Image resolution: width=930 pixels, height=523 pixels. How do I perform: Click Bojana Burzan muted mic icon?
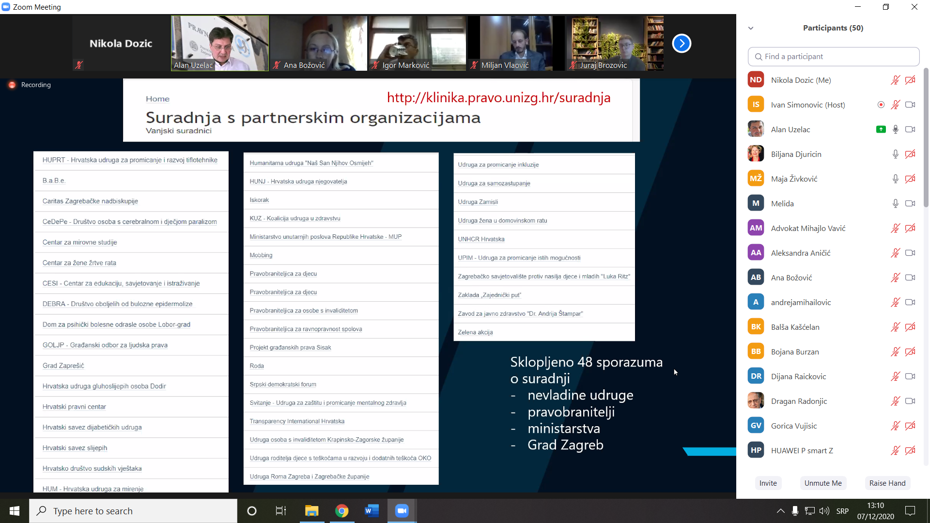click(895, 352)
